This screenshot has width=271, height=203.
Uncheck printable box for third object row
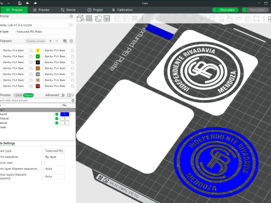click(56, 123)
